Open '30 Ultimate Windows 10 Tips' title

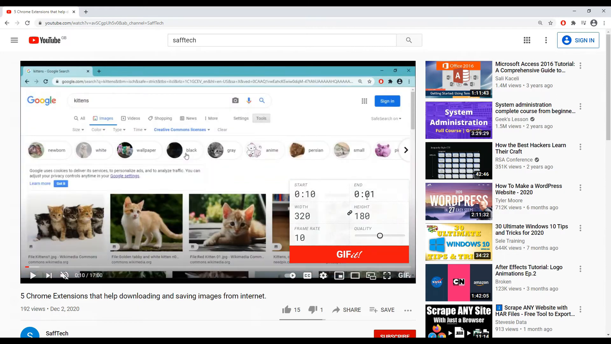pyautogui.click(x=531, y=230)
